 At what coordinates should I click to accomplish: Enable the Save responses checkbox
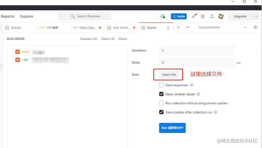click(x=161, y=85)
